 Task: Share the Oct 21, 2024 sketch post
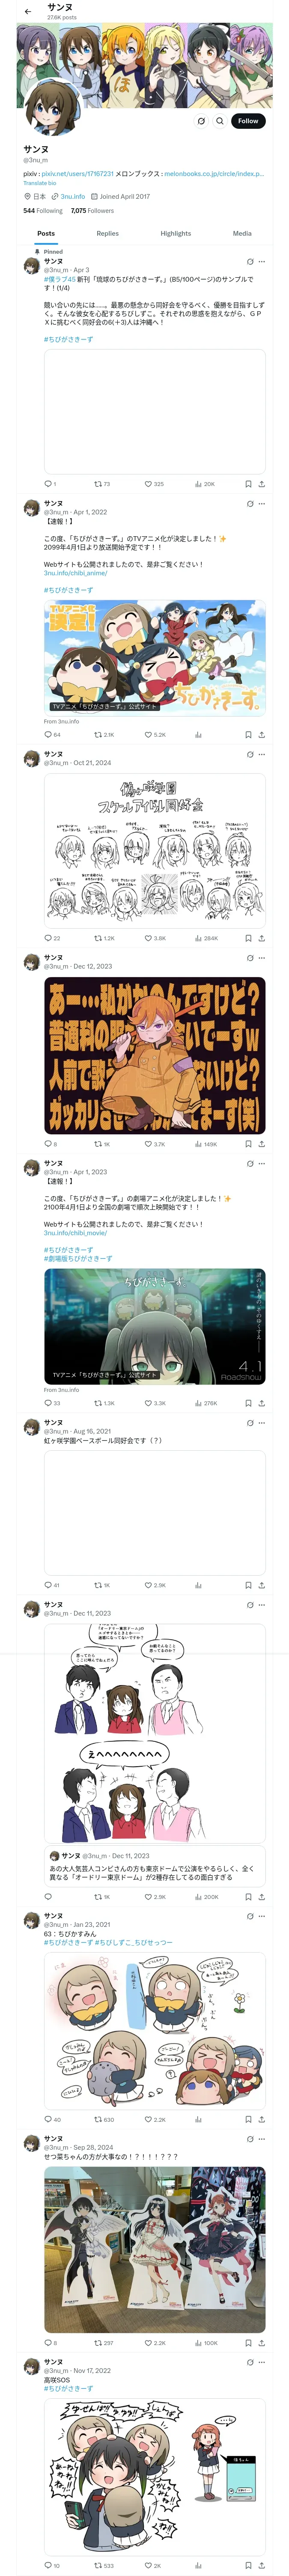[x=261, y=938]
